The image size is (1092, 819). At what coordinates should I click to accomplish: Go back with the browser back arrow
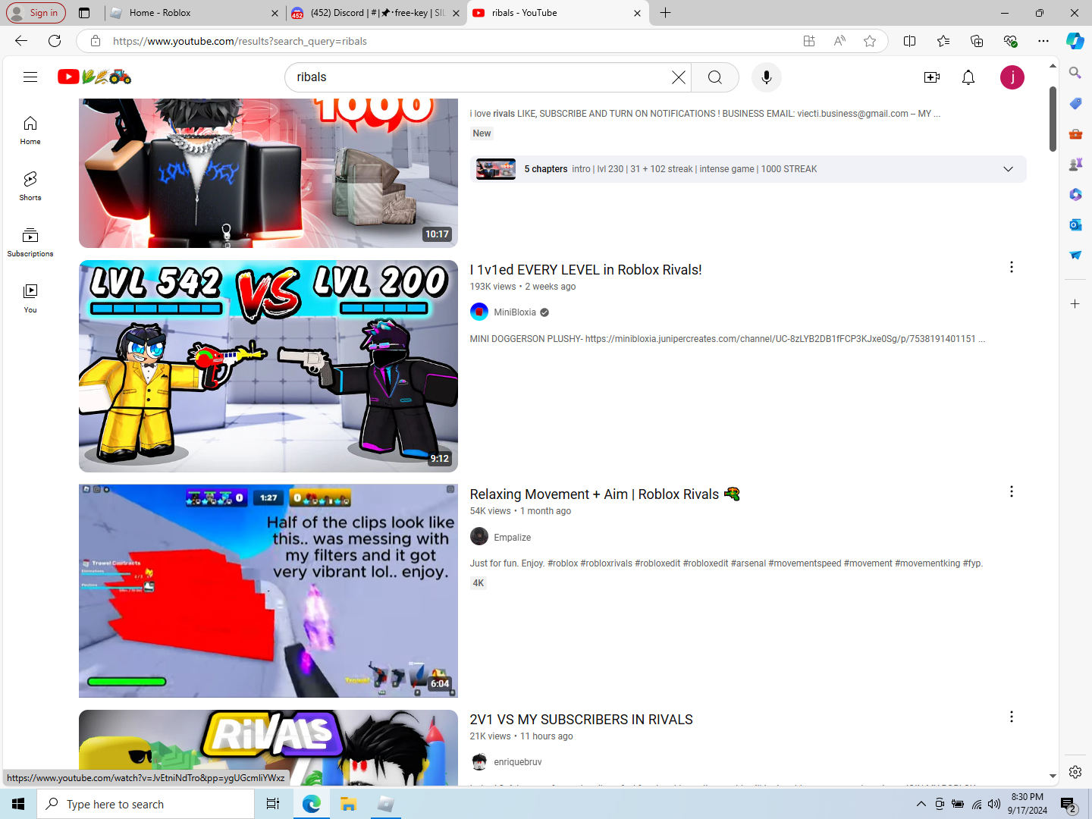(x=21, y=41)
